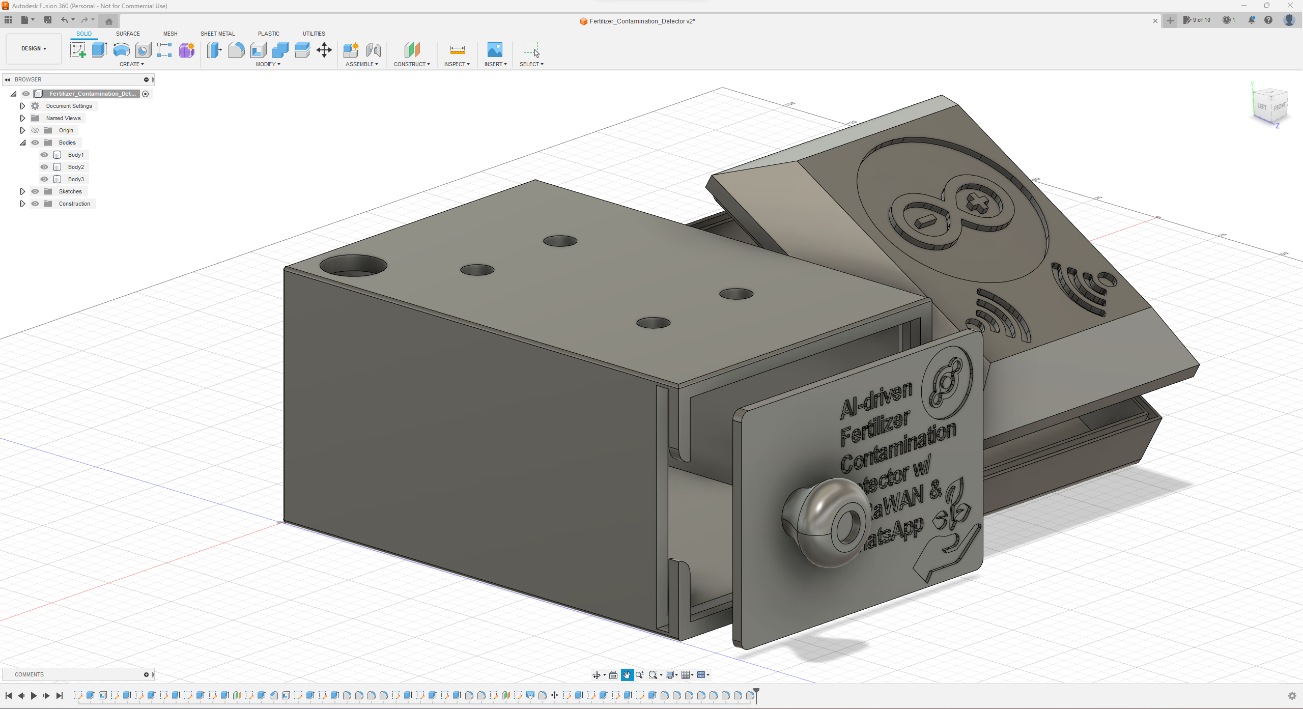Viewport: 1303px width, 709px height.
Task: Switch to the SURFACE tab
Action: 128,34
